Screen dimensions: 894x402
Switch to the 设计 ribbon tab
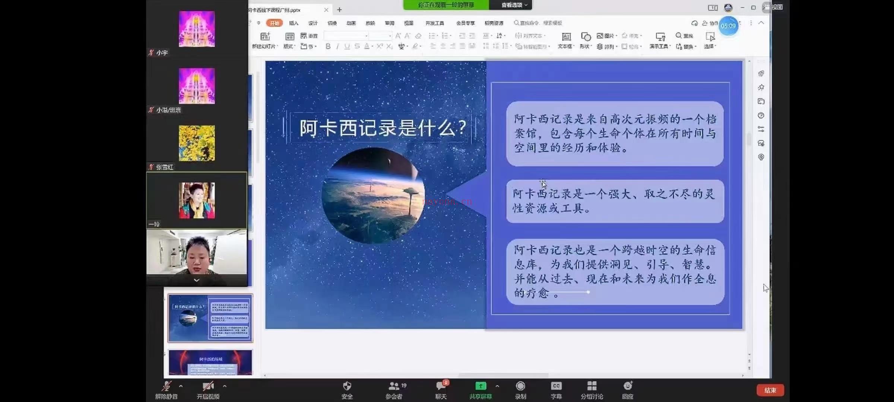(x=313, y=23)
